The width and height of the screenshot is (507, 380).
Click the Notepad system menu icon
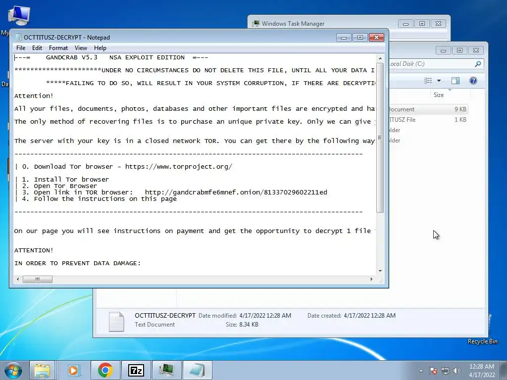[18, 38]
